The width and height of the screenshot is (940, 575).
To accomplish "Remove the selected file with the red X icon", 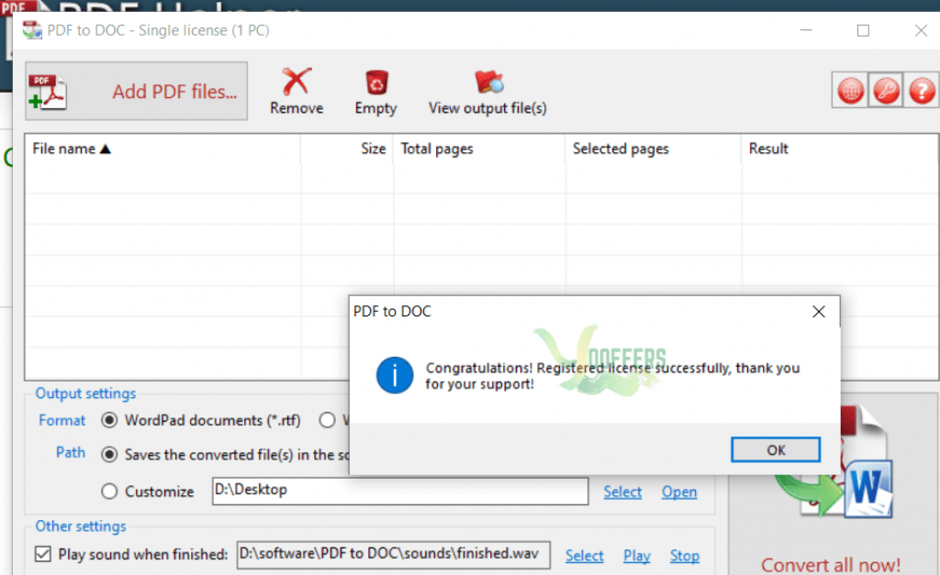I will tap(297, 92).
